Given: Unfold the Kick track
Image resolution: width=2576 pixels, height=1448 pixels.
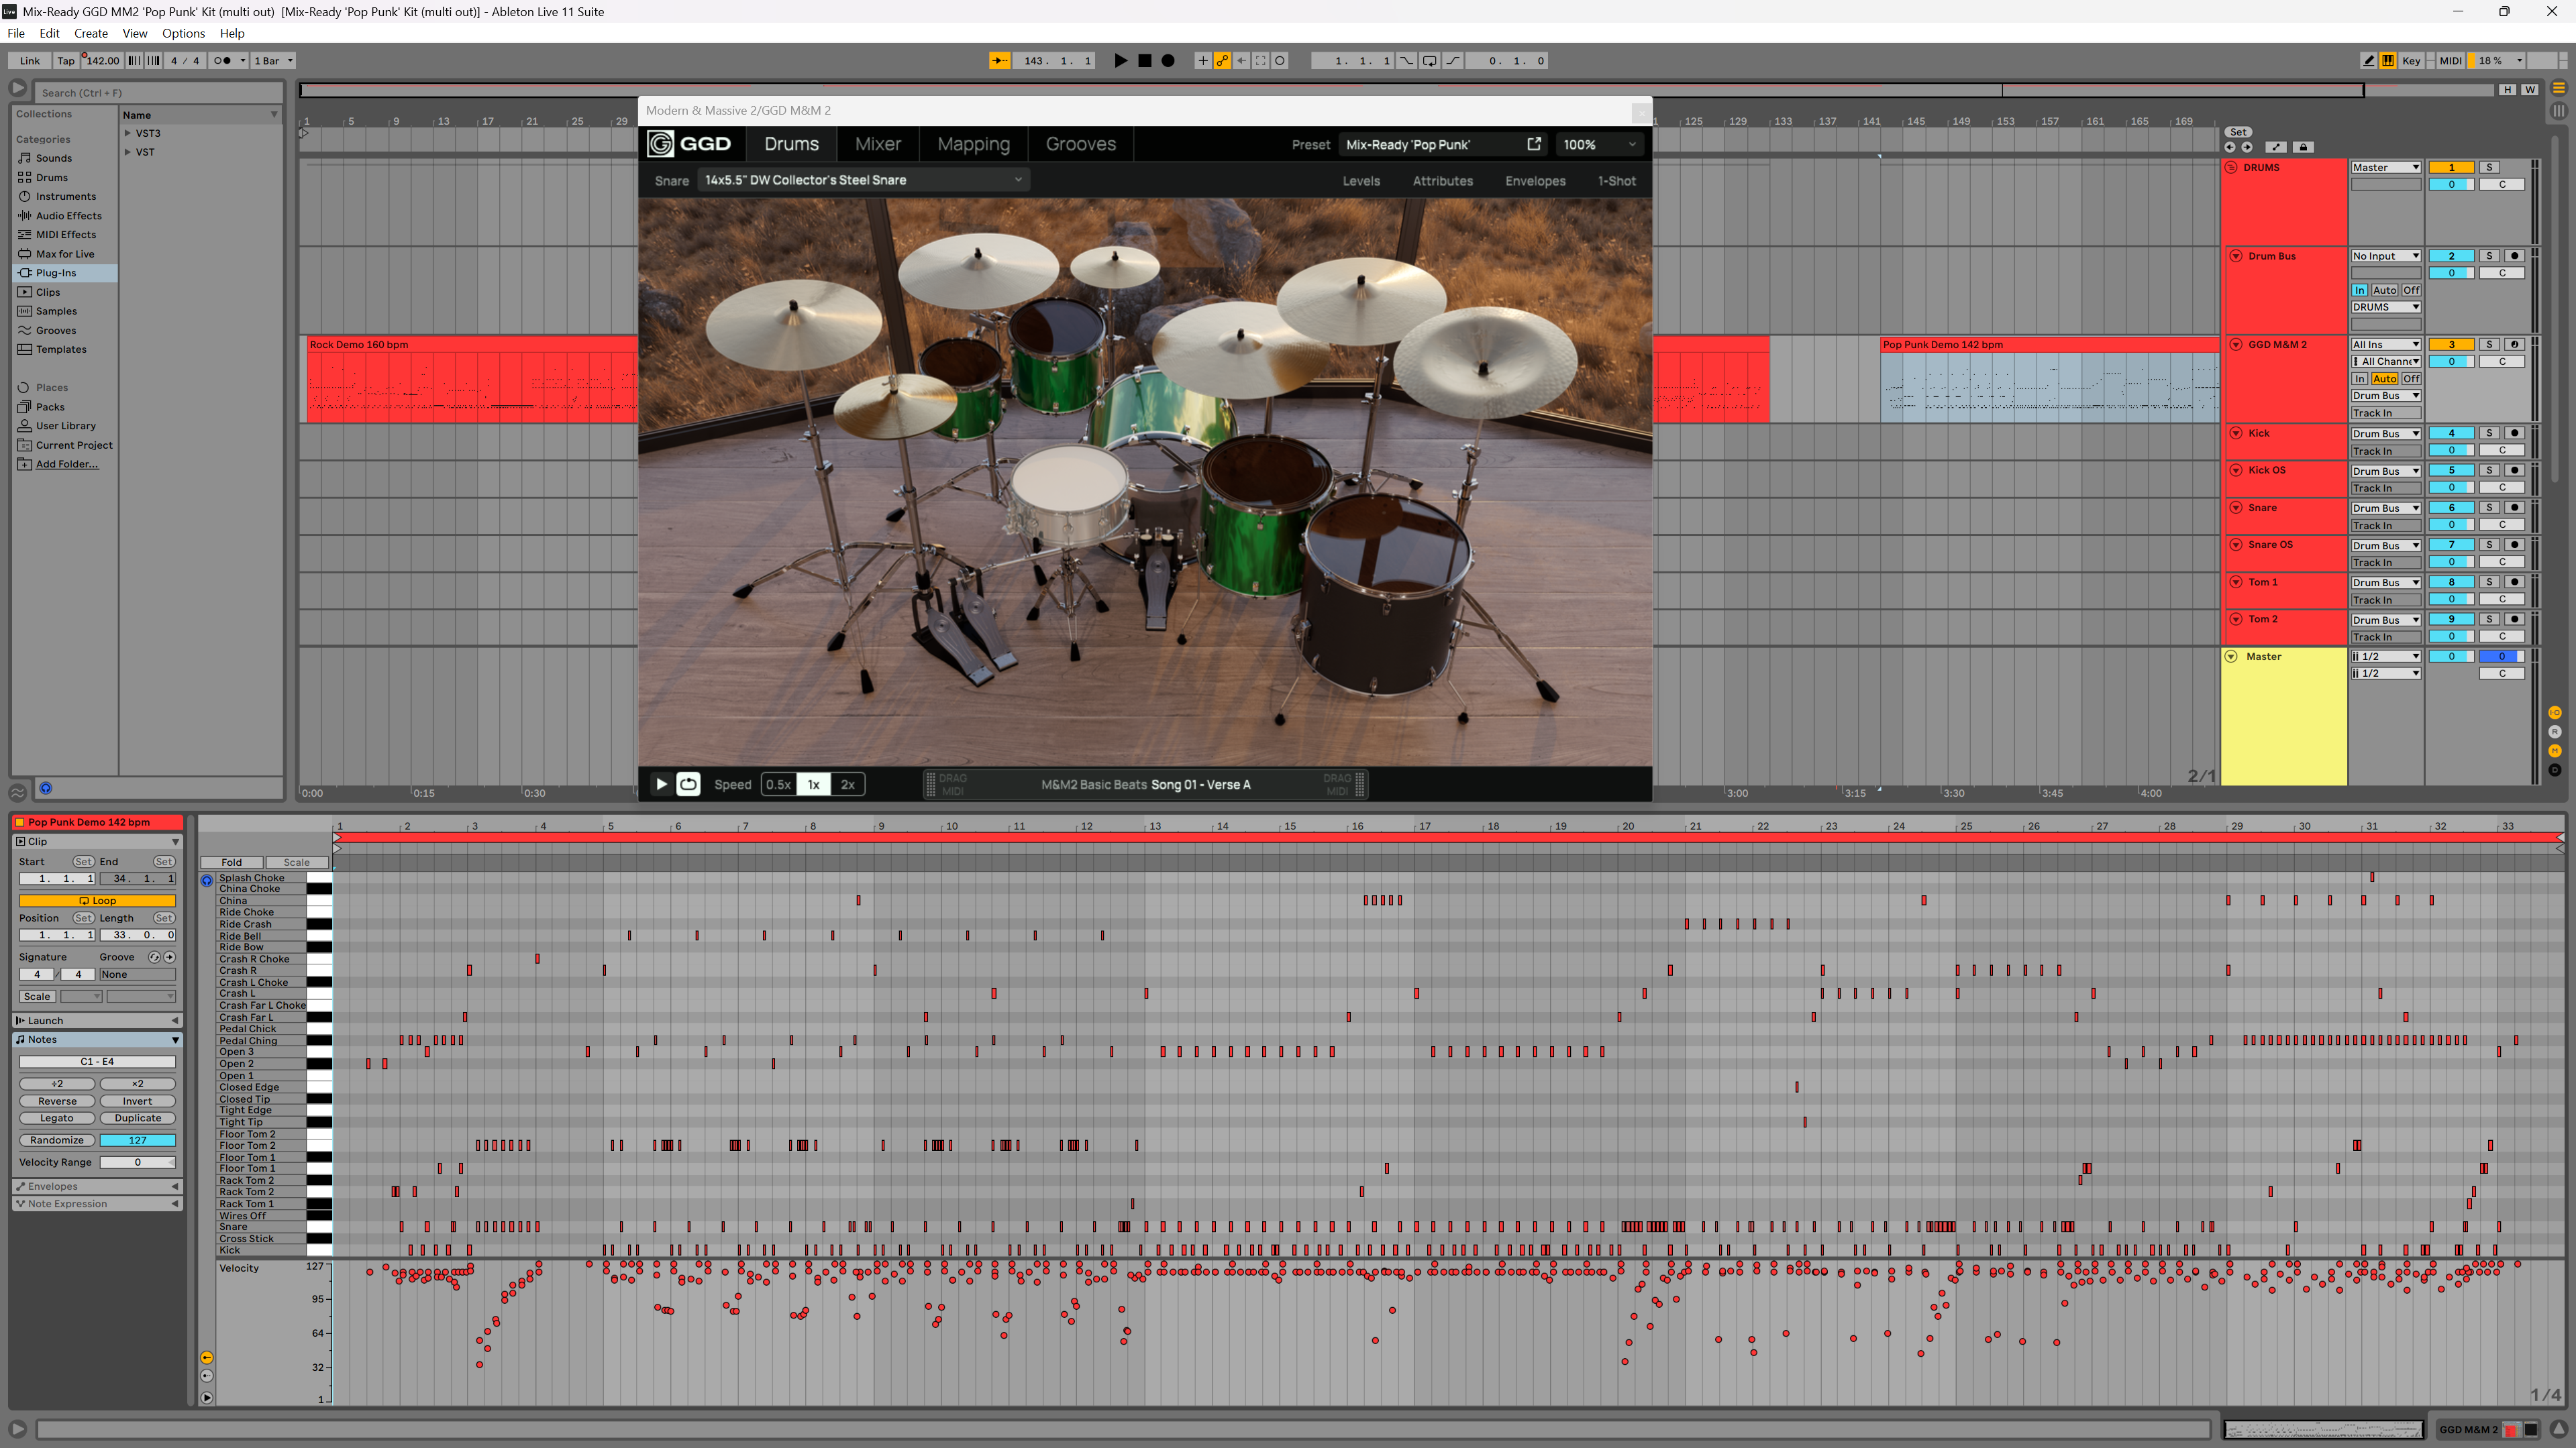Looking at the screenshot, I should 2235,434.
